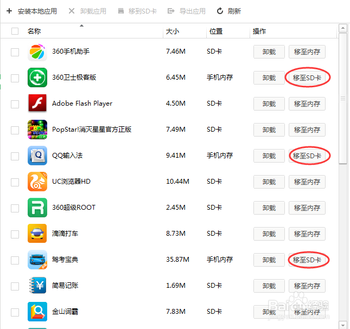Uninstall 360超级ROOT using 卸载

(x=269, y=208)
